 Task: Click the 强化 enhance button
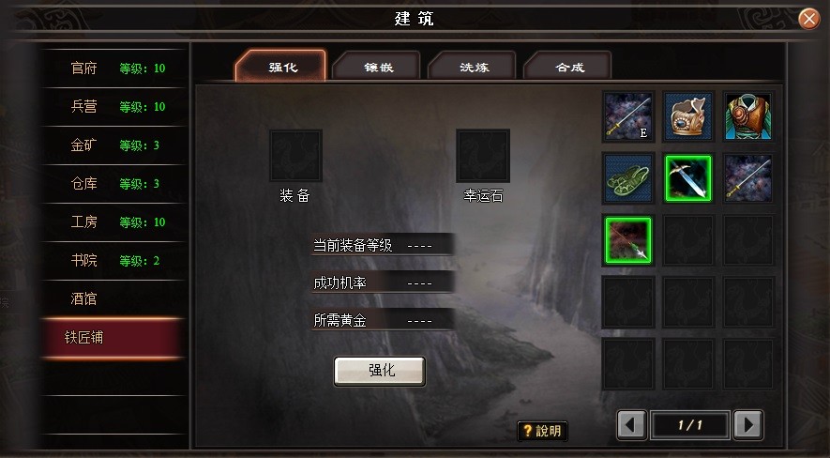pyautogui.click(x=380, y=371)
